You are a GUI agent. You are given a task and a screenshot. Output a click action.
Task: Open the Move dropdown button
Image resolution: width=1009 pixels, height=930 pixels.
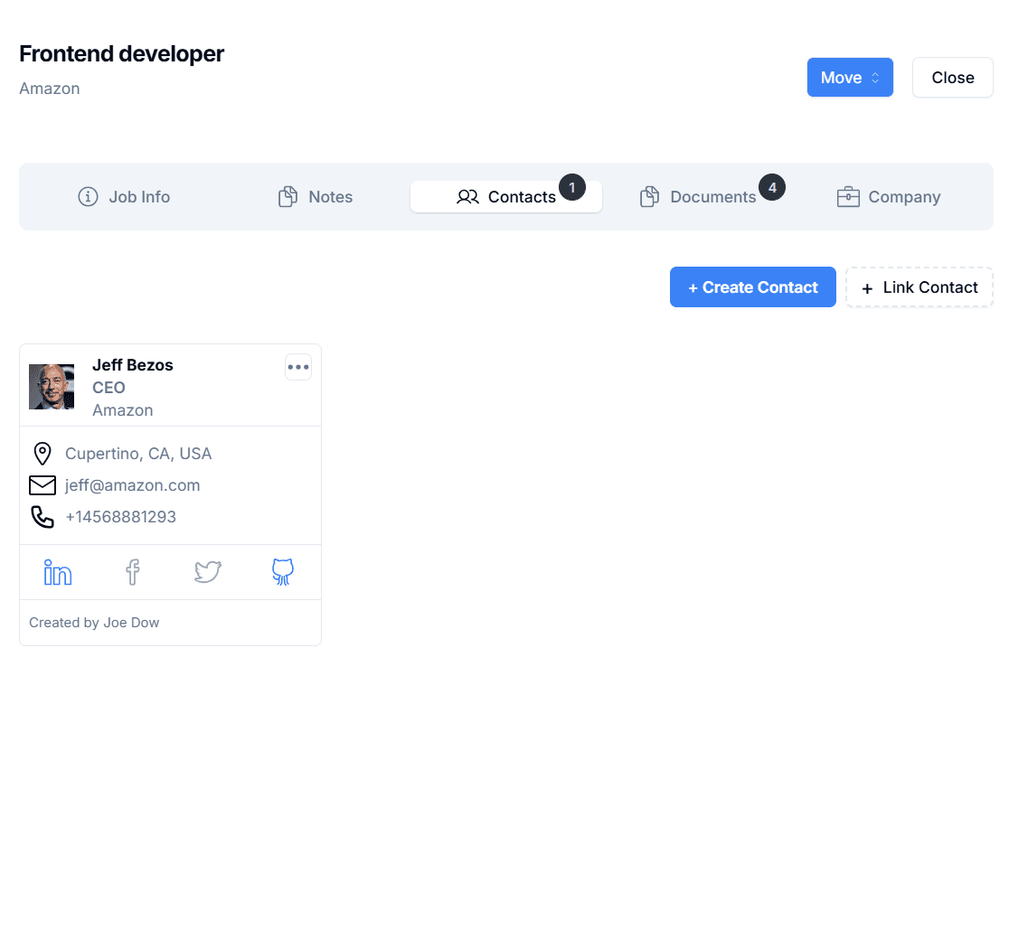click(x=850, y=77)
